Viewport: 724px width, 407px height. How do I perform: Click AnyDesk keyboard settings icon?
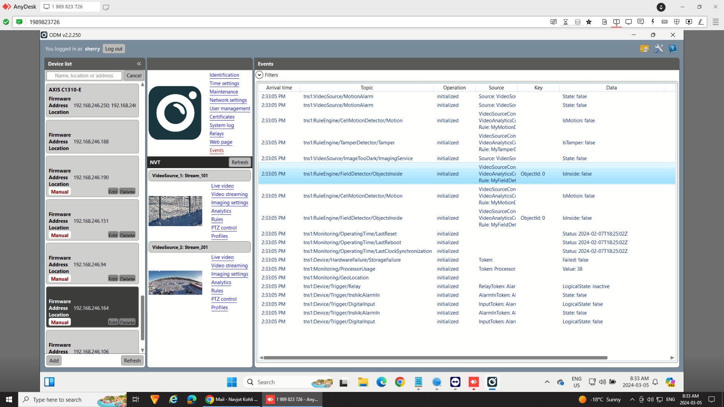664,22
